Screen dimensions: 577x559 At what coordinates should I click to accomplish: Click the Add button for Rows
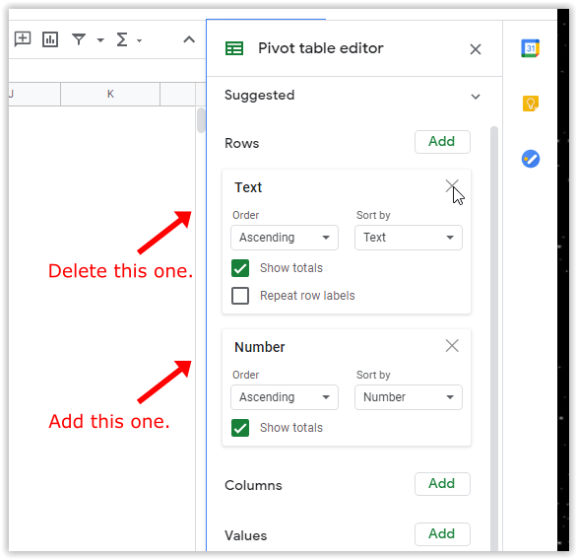(x=442, y=142)
